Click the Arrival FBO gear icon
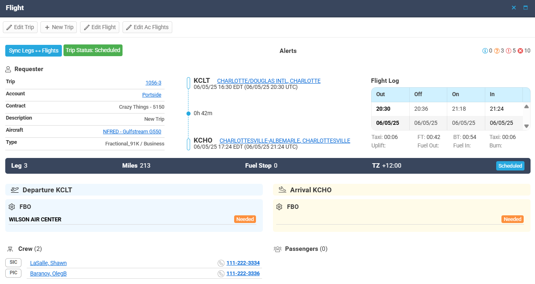 pyautogui.click(x=279, y=207)
